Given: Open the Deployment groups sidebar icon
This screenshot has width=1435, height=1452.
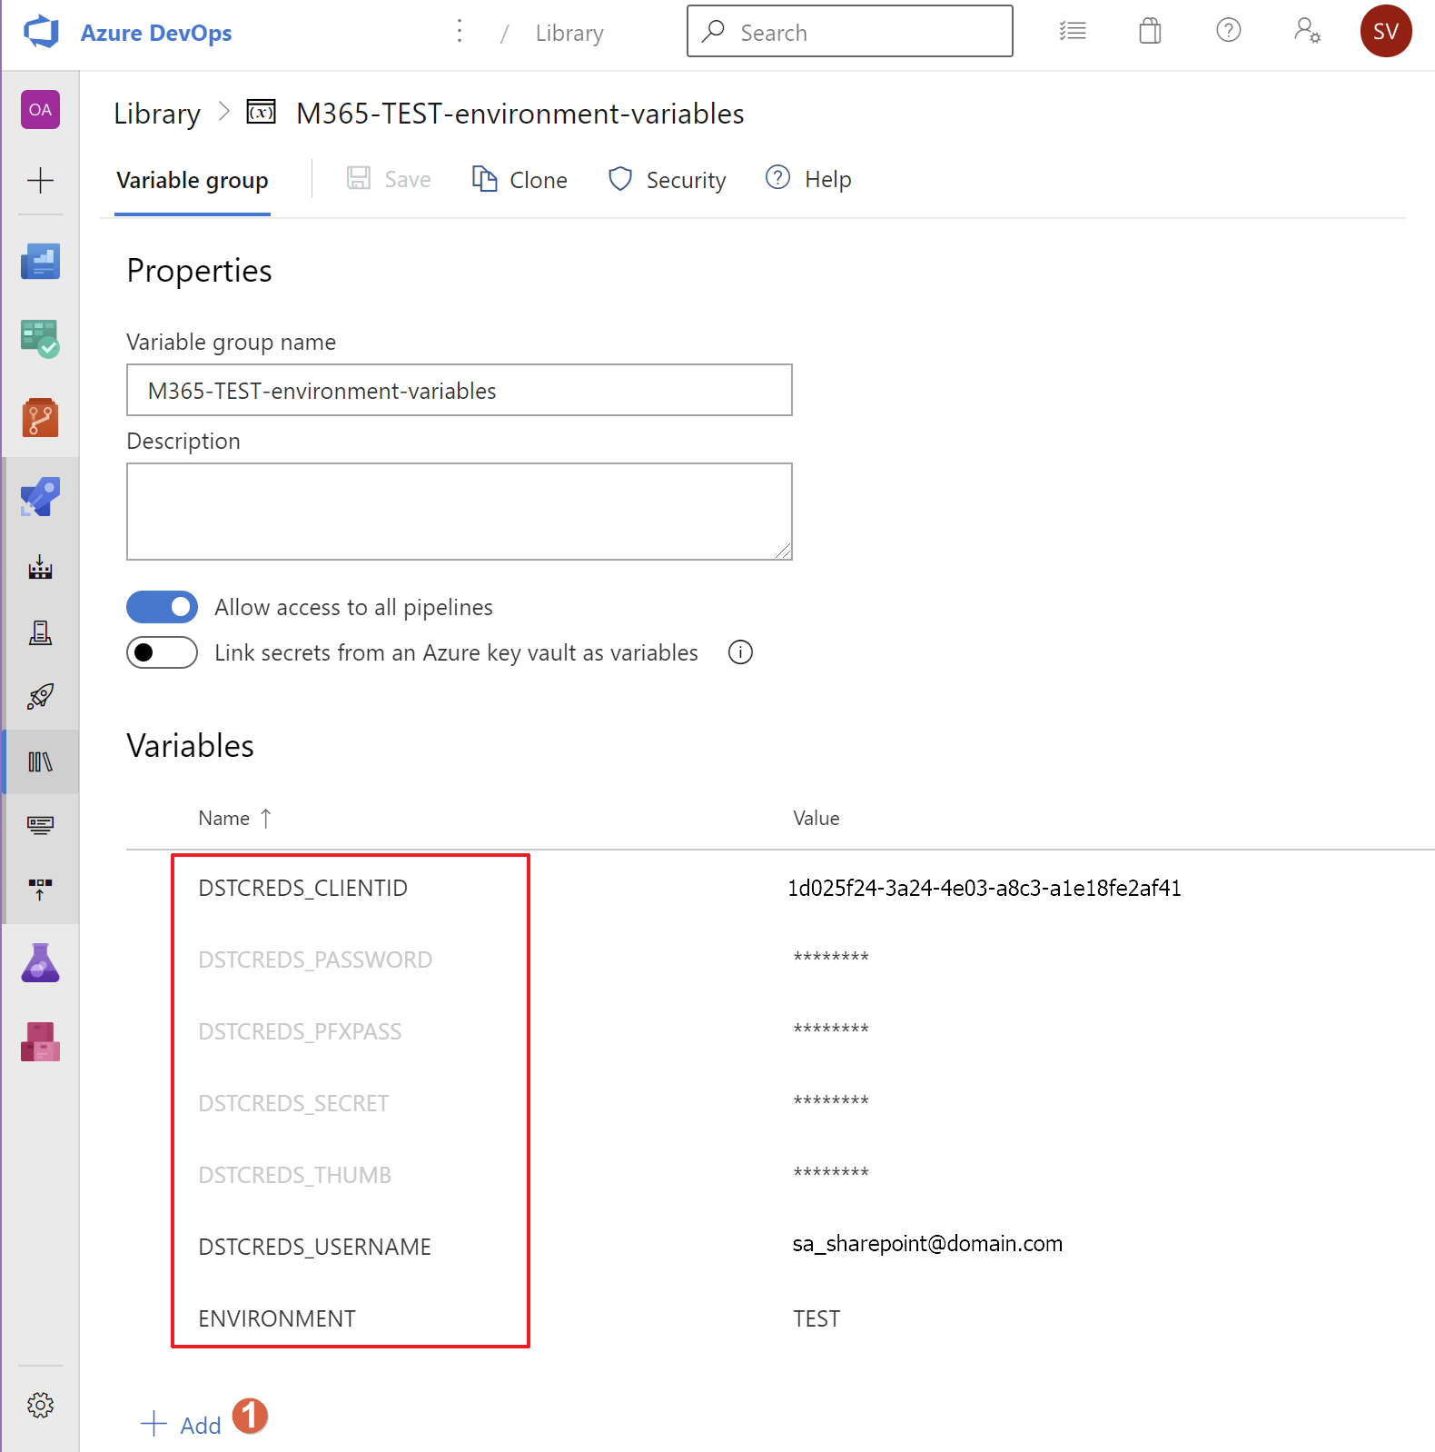Looking at the screenshot, I should coord(41,890).
